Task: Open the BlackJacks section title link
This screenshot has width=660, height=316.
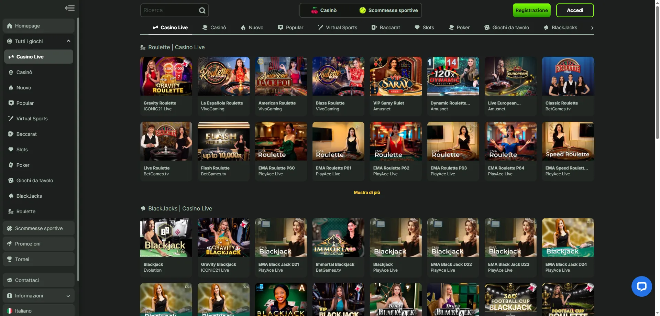Action: [180, 208]
